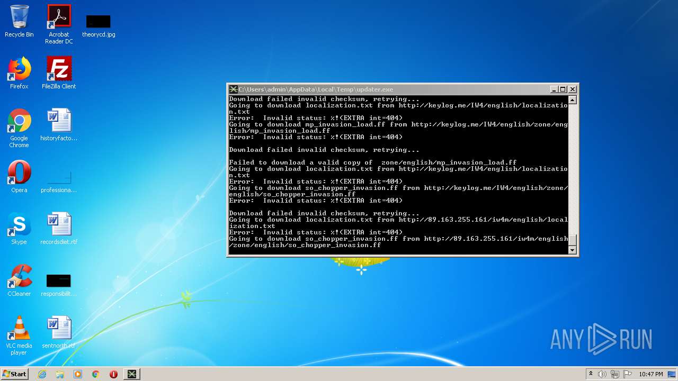Show hidden system tray icons

[591, 374]
